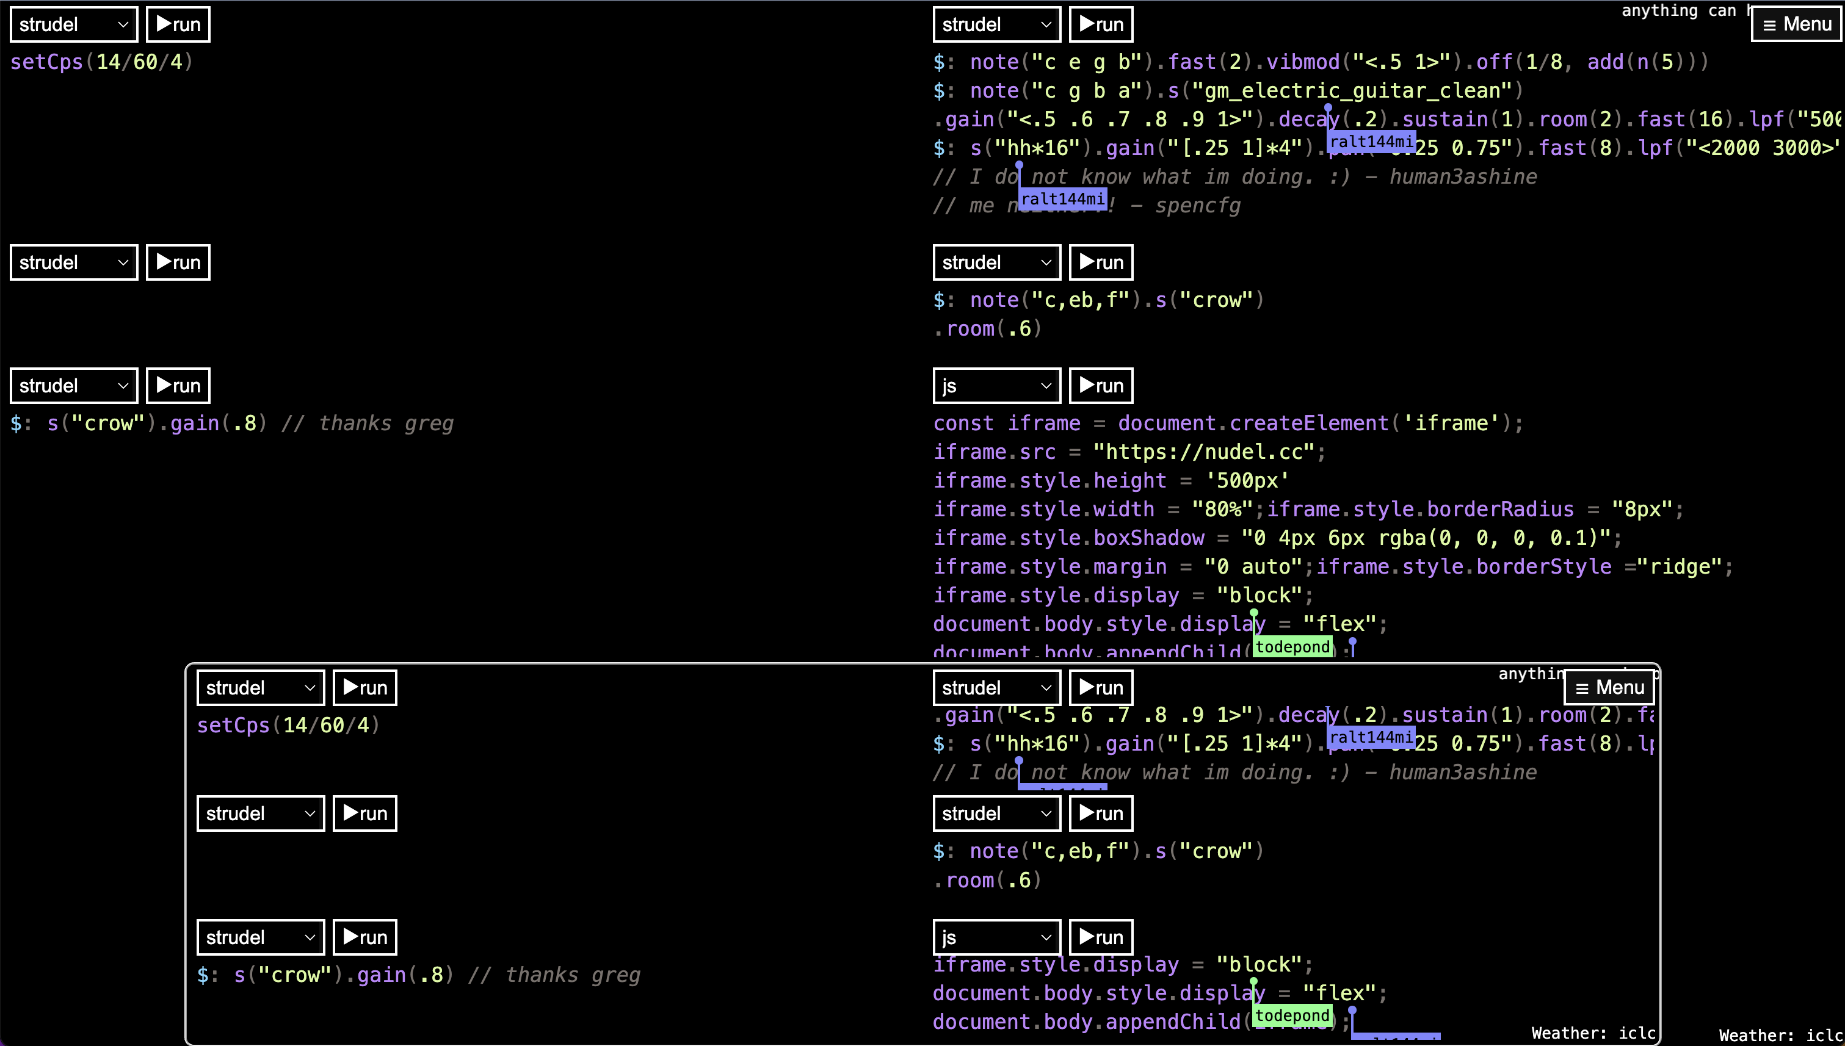Screen dimensions: 1845x1046
Task: Click '.room(.6)' line in embedded frame
Action: click(988, 880)
